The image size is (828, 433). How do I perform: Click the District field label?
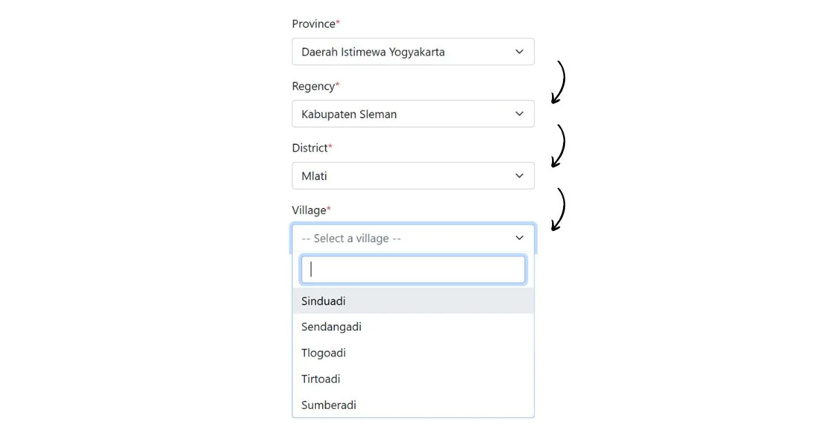pos(309,148)
